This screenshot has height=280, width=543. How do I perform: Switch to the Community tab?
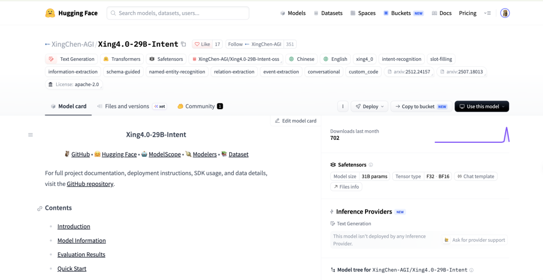[200, 106]
